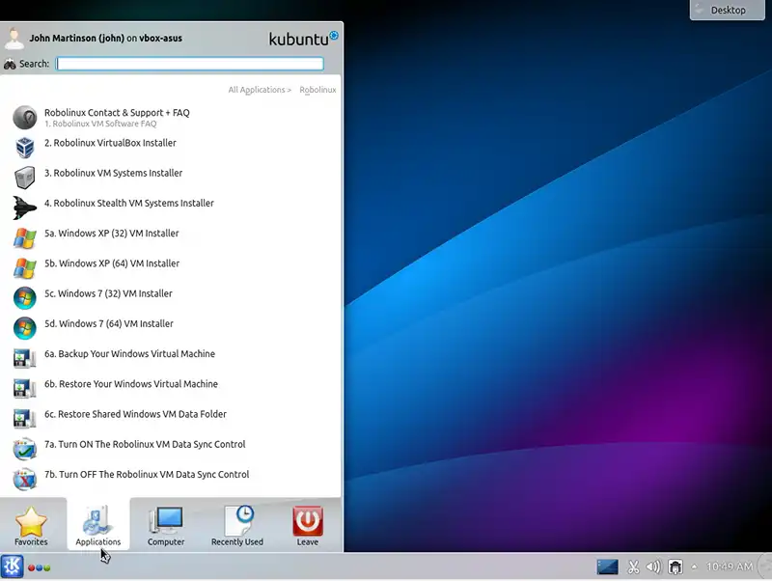Click the Windows 7 (32) VM Installer icon
Screen dimensions: 772x581
pyautogui.click(x=25, y=298)
